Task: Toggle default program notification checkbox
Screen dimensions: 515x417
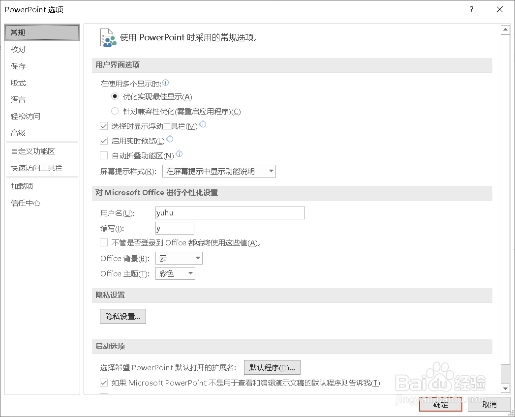Action: (x=104, y=383)
